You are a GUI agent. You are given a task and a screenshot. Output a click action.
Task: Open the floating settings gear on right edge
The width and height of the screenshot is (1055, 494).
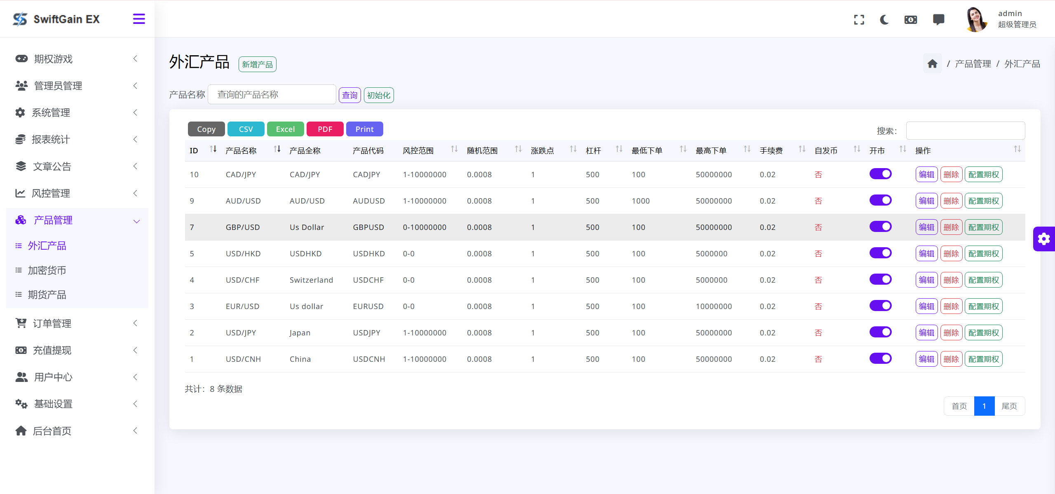click(1044, 239)
